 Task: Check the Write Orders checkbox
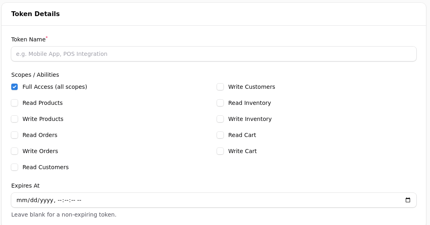[14, 151]
